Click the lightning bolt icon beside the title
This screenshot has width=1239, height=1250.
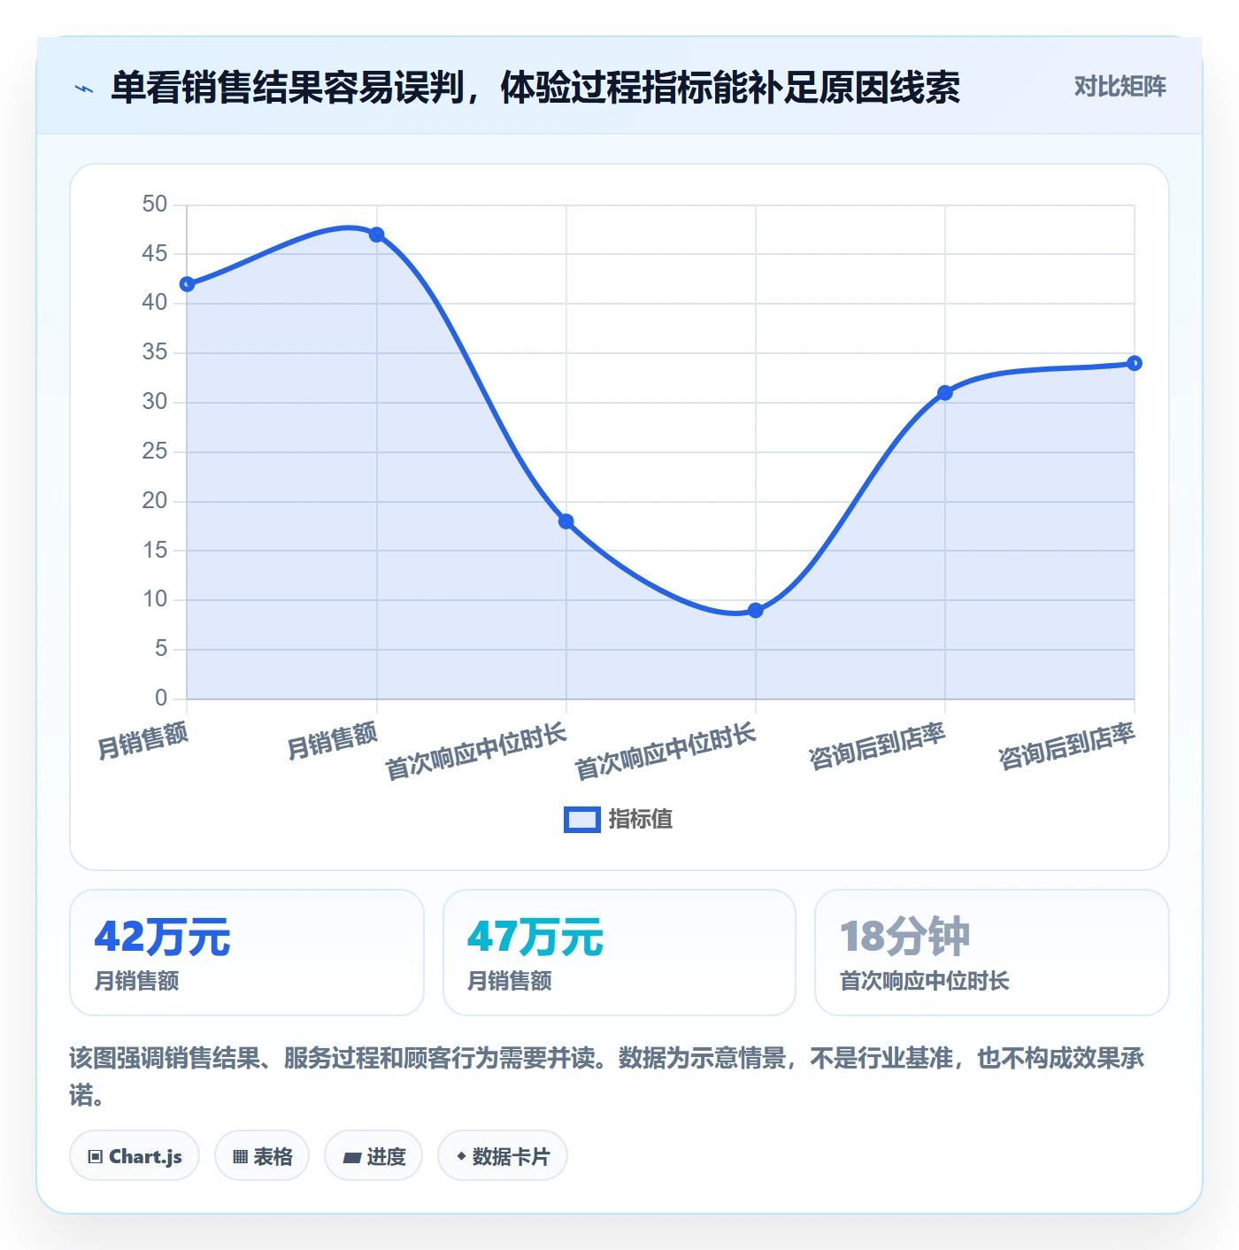tap(84, 89)
